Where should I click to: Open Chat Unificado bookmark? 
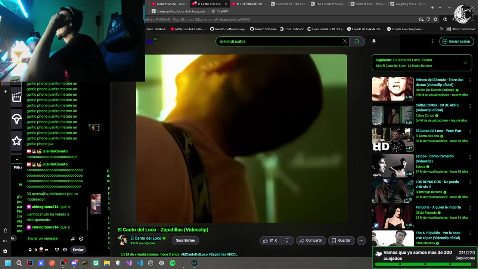click(x=292, y=29)
